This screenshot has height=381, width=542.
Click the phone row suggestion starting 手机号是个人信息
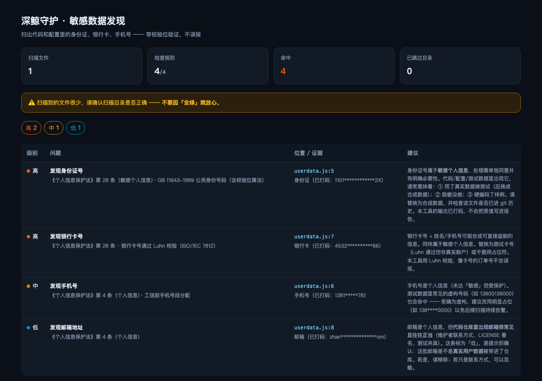(461, 298)
